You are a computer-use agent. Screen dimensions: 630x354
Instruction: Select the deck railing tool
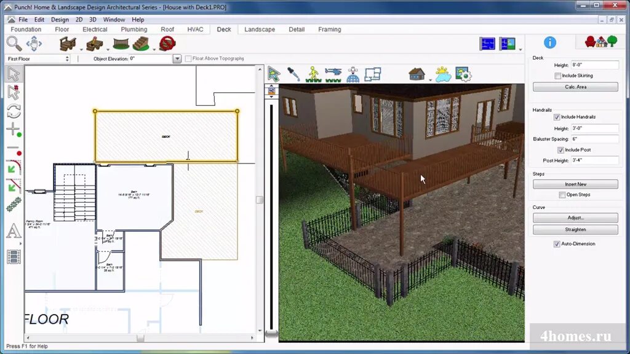pos(120,44)
